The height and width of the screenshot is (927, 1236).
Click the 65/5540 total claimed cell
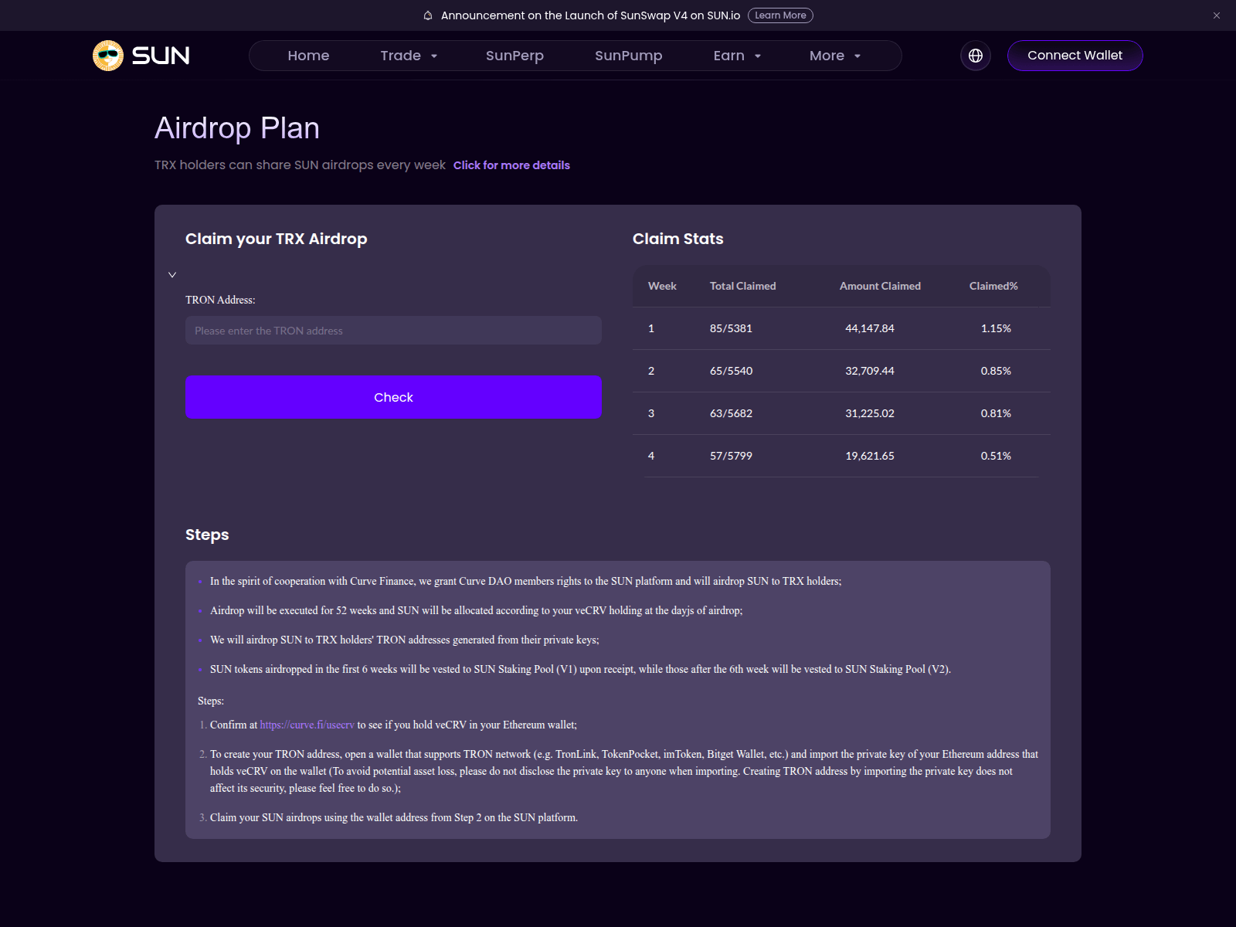point(731,371)
